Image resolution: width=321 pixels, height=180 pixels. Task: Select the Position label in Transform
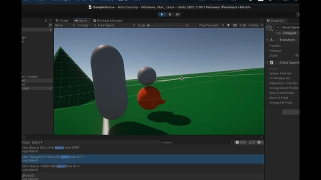(x=275, y=45)
